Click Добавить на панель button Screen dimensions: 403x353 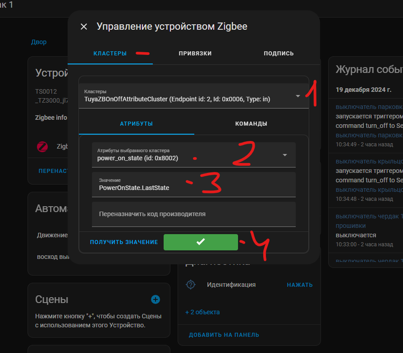(x=224, y=335)
